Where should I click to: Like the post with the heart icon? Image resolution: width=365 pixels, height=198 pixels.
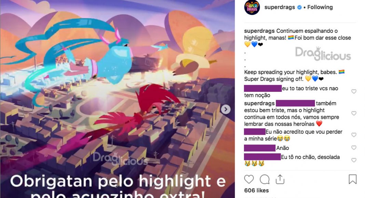[x=248, y=180]
